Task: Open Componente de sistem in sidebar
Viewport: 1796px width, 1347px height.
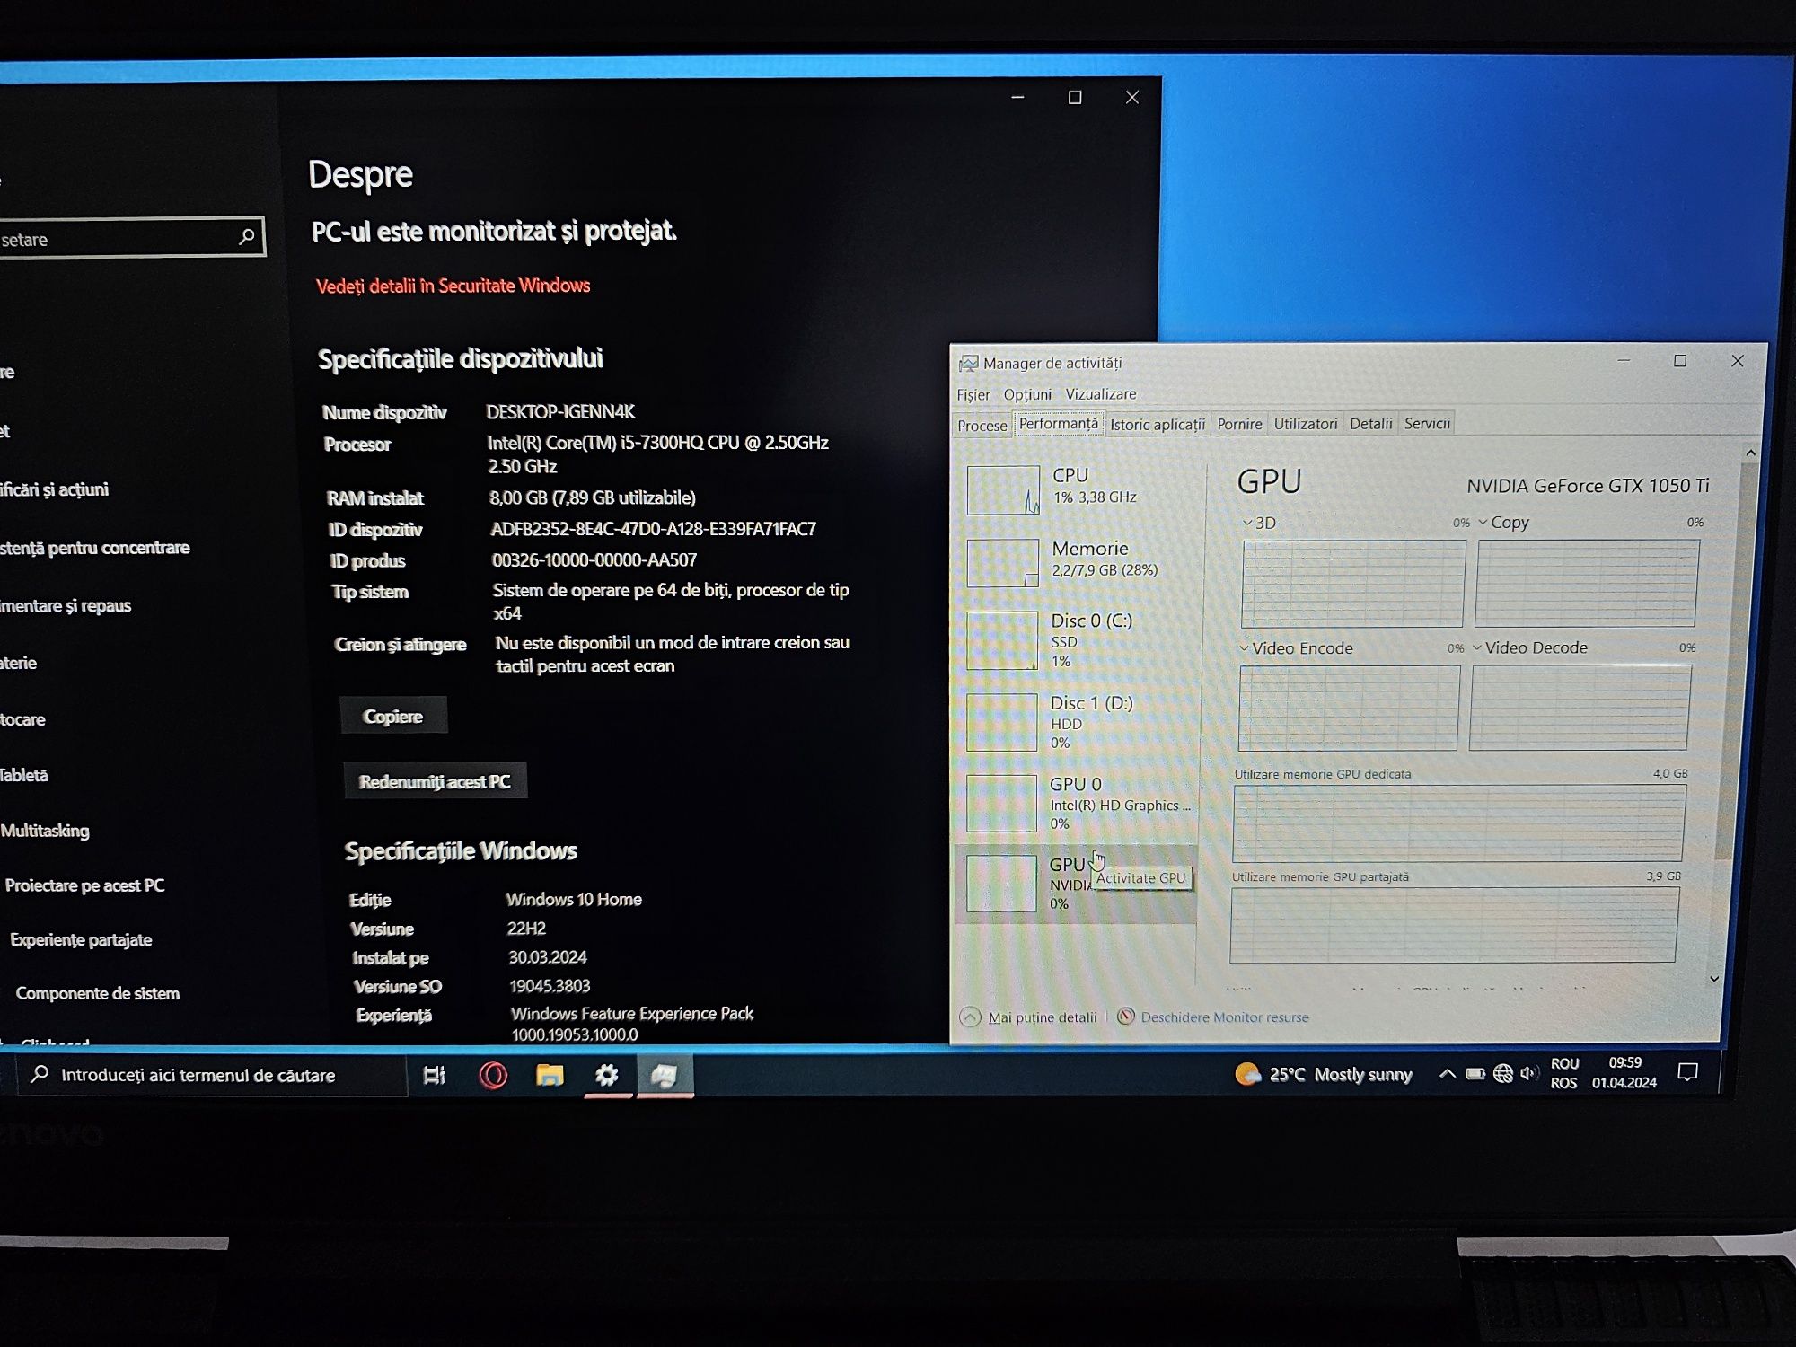Action: [97, 993]
